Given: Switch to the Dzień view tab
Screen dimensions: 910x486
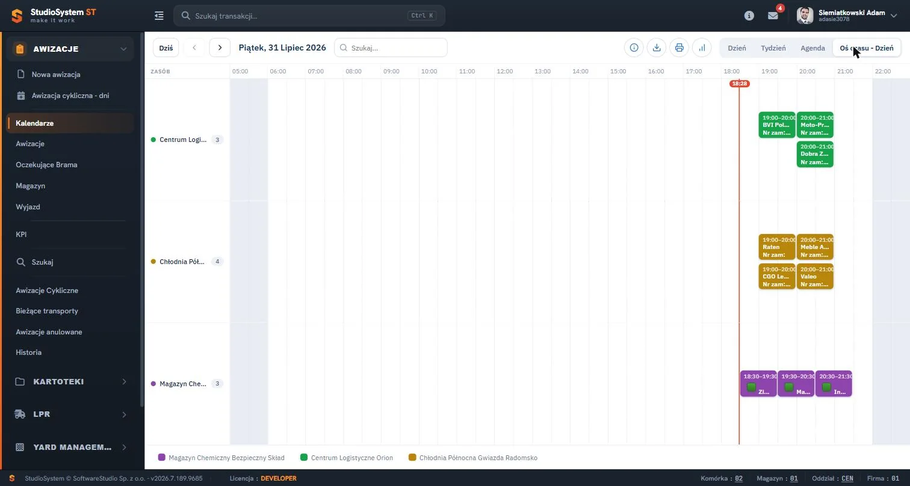Looking at the screenshot, I should point(737,48).
